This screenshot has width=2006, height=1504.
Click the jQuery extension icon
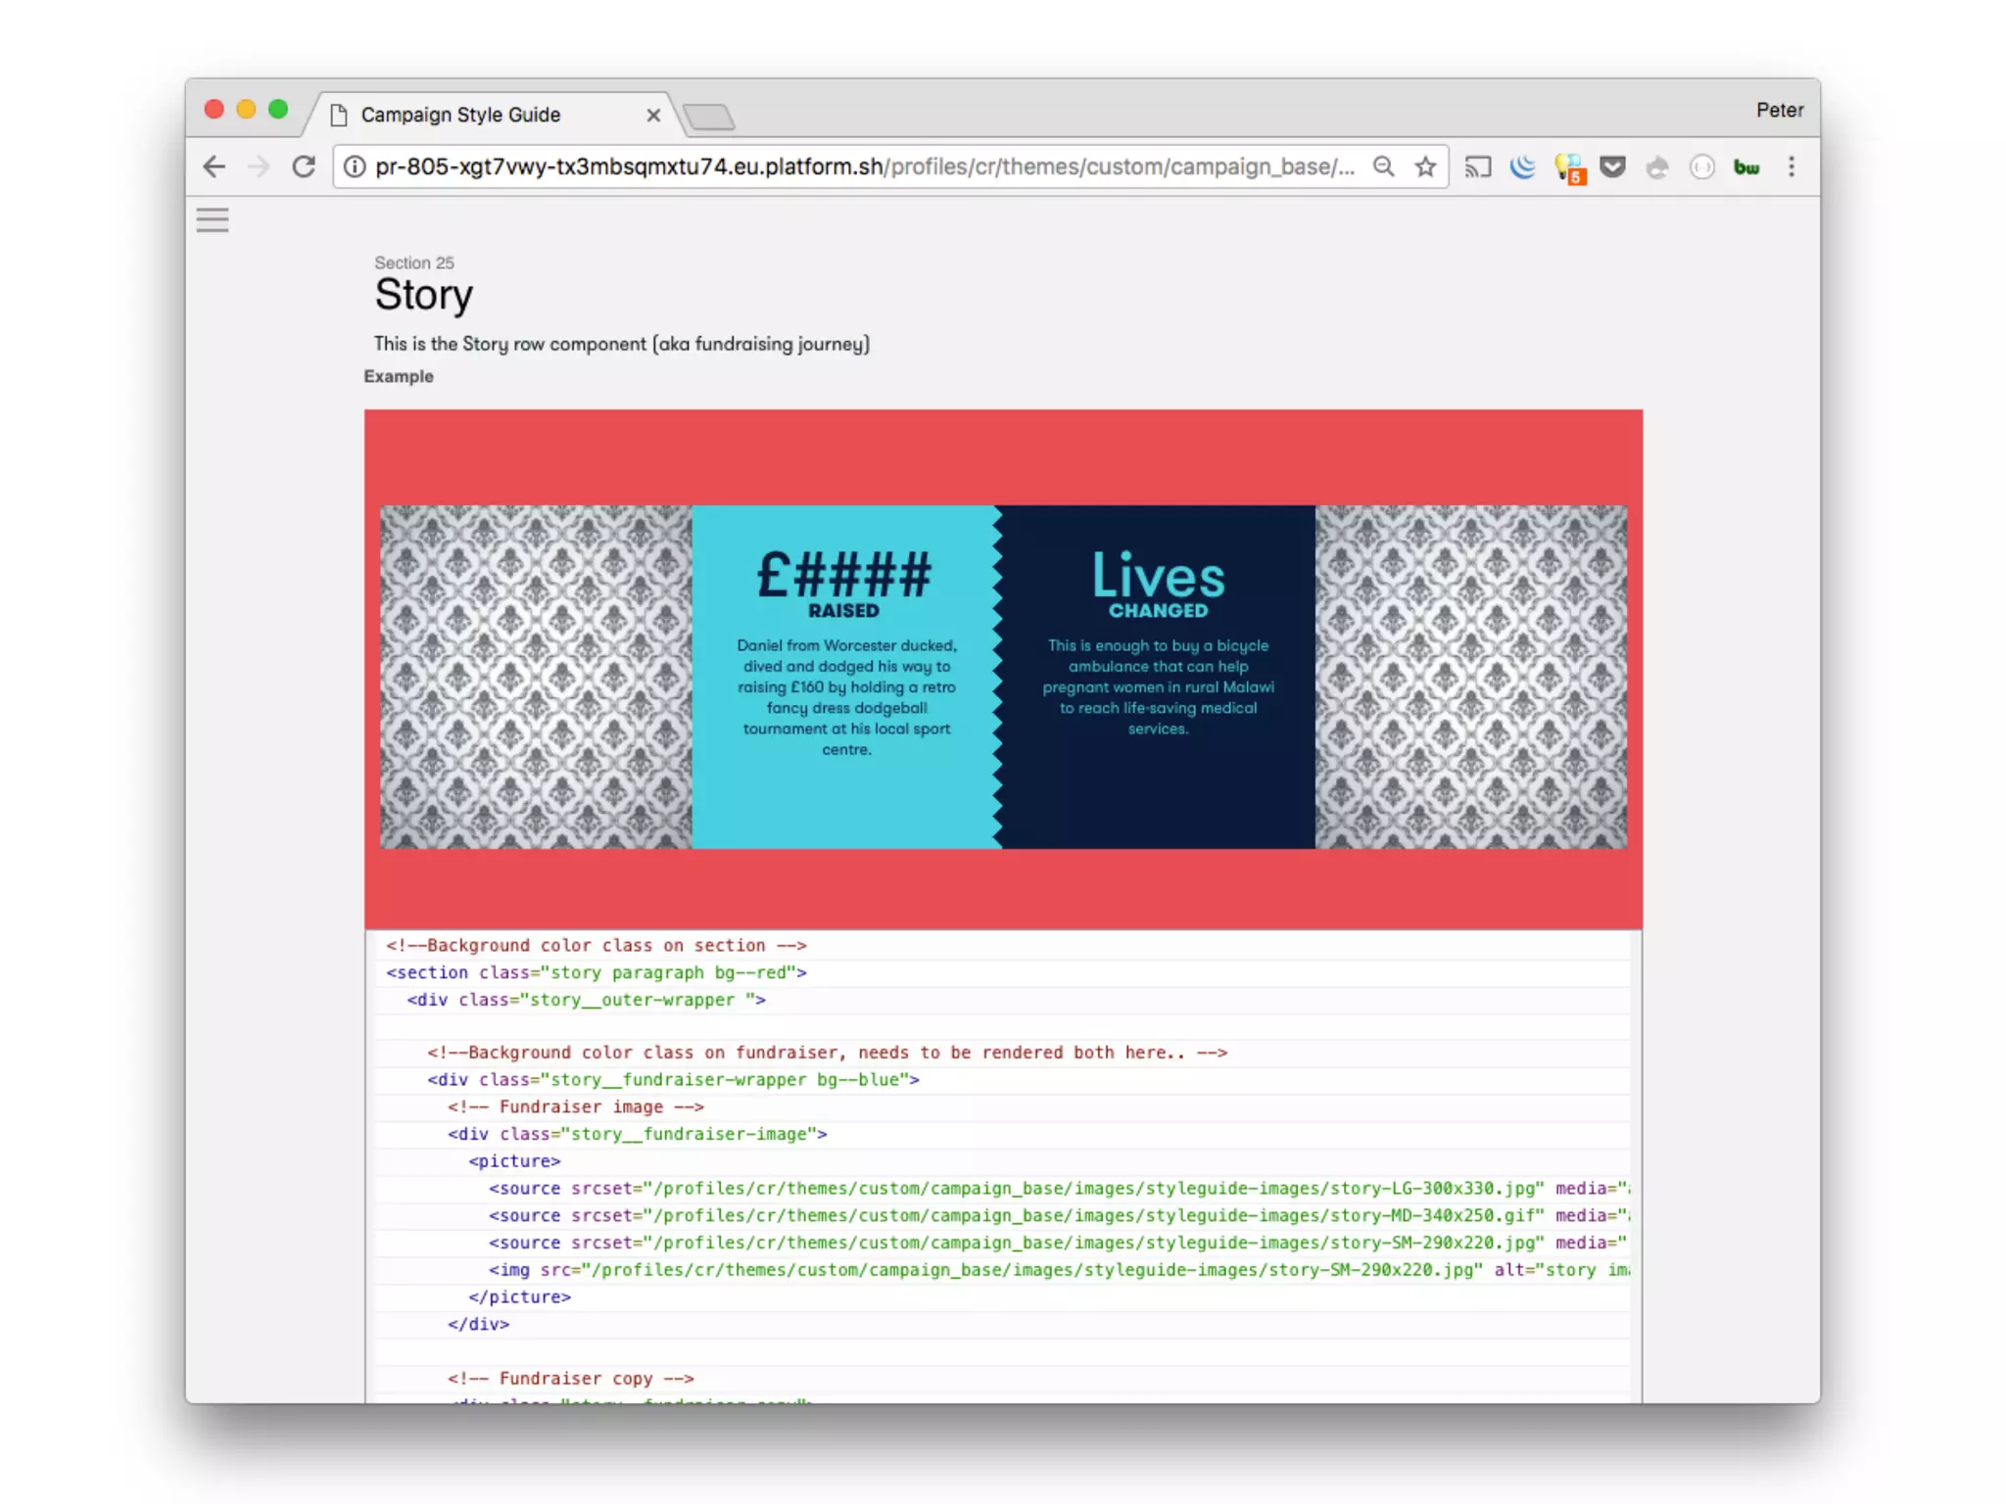(x=1522, y=167)
